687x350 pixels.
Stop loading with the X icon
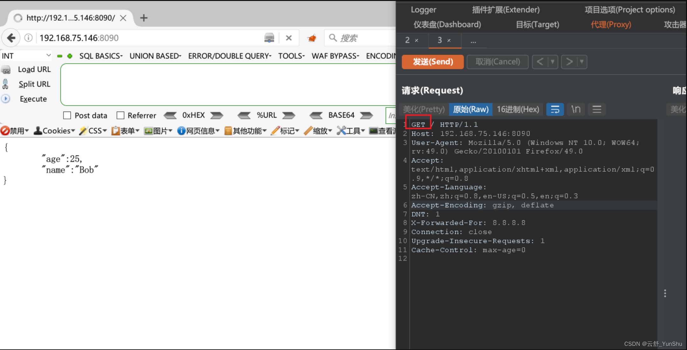click(289, 38)
